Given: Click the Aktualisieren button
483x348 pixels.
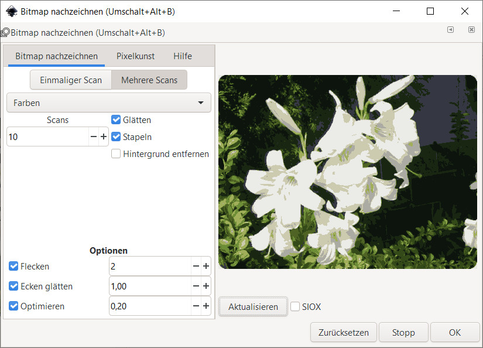Looking at the screenshot, I should point(253,306).
